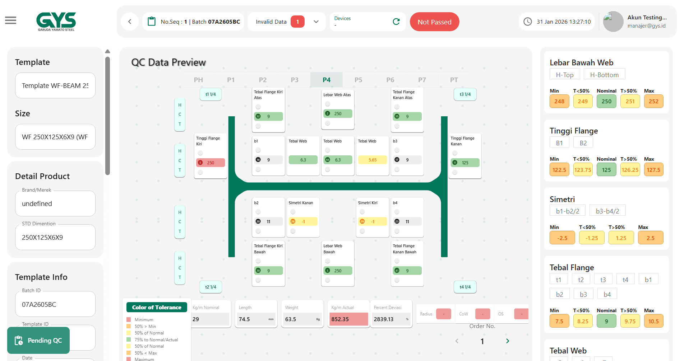Open the user profile avatar
Viewport: 680px width, 361px height.
613,22
